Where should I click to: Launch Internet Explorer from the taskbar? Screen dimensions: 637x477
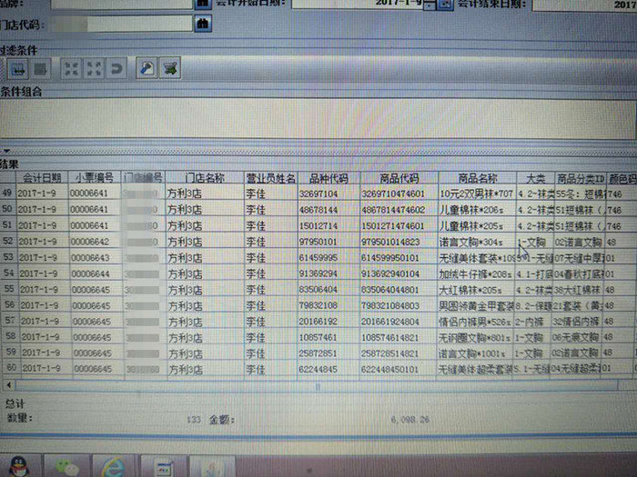click(x=113, y=464)
